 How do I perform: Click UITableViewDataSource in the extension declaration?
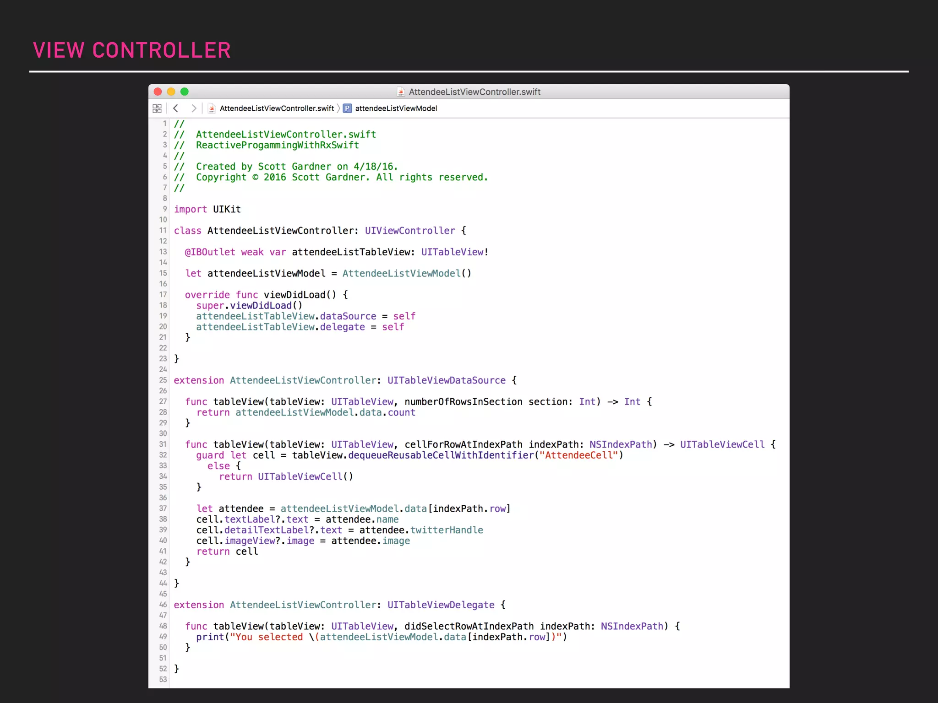[x=447, y=380]
